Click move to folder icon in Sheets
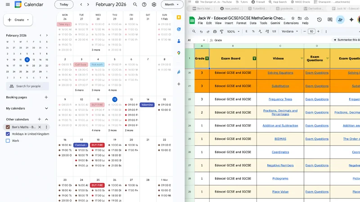This screenshot has height=202, width=360. click(x=300, y=18)
